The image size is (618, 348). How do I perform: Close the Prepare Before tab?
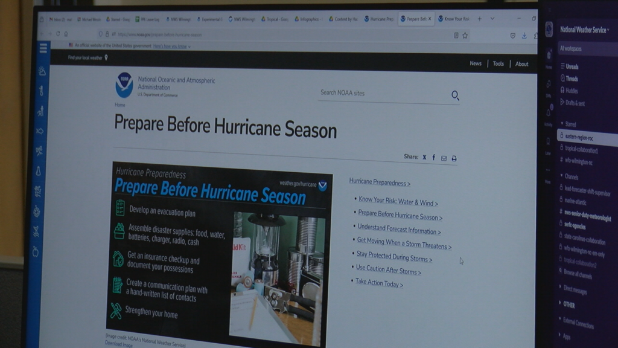coord(430,19)
